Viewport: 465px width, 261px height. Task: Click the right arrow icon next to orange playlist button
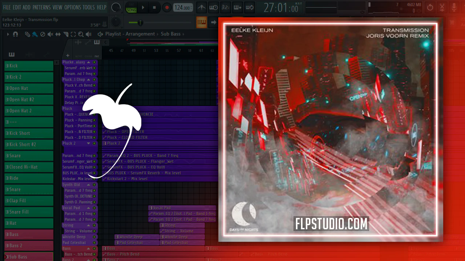point(213,22)
